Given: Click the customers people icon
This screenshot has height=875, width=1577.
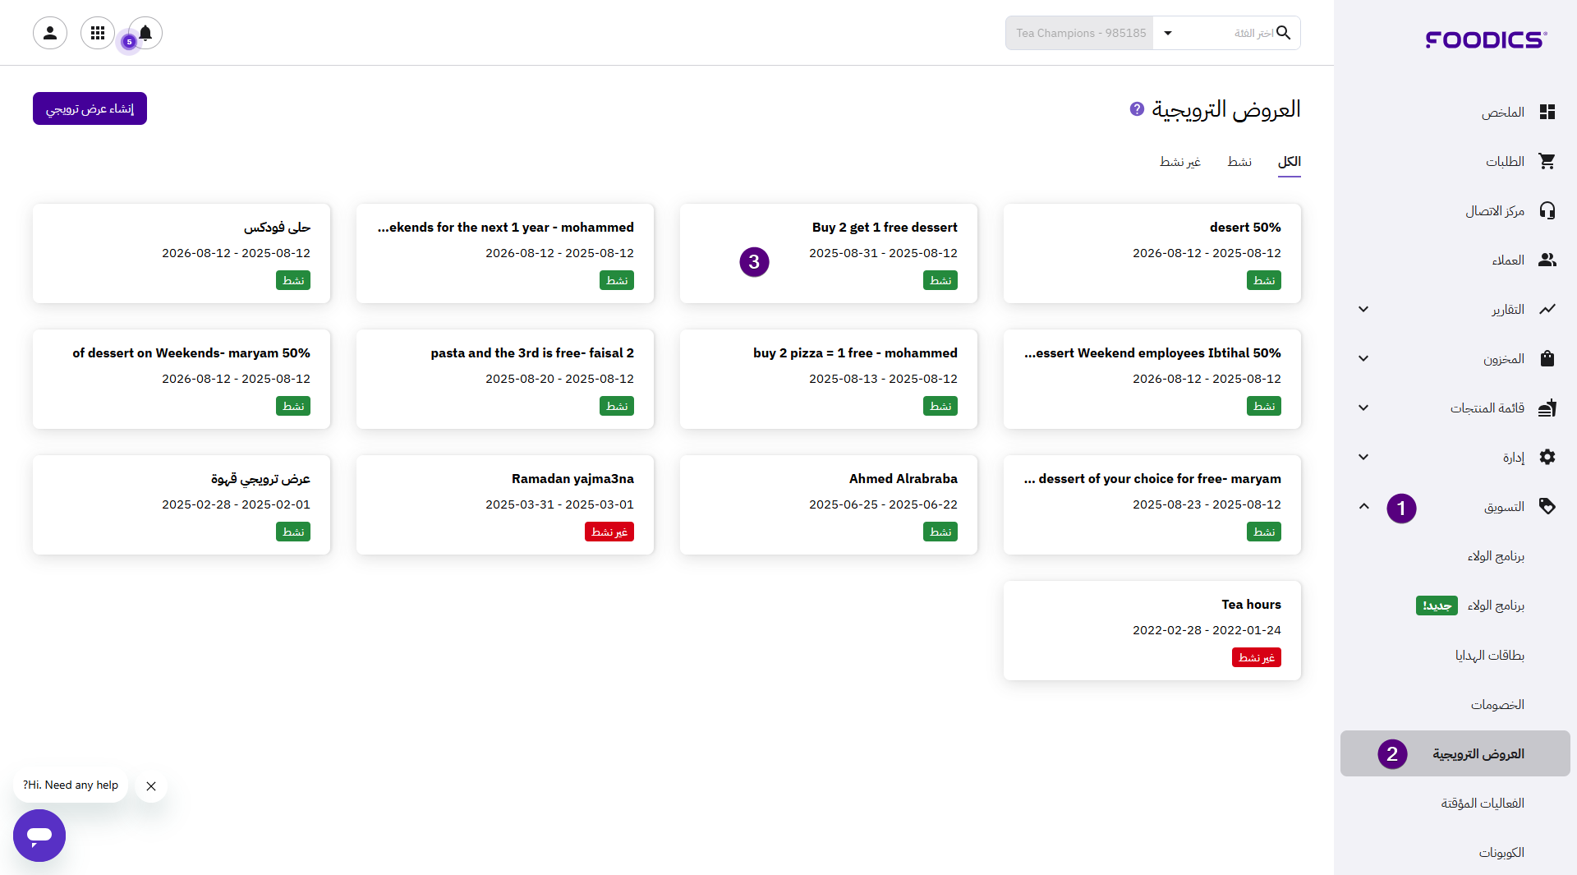Looking at the screenshot, I should 1547,260.
